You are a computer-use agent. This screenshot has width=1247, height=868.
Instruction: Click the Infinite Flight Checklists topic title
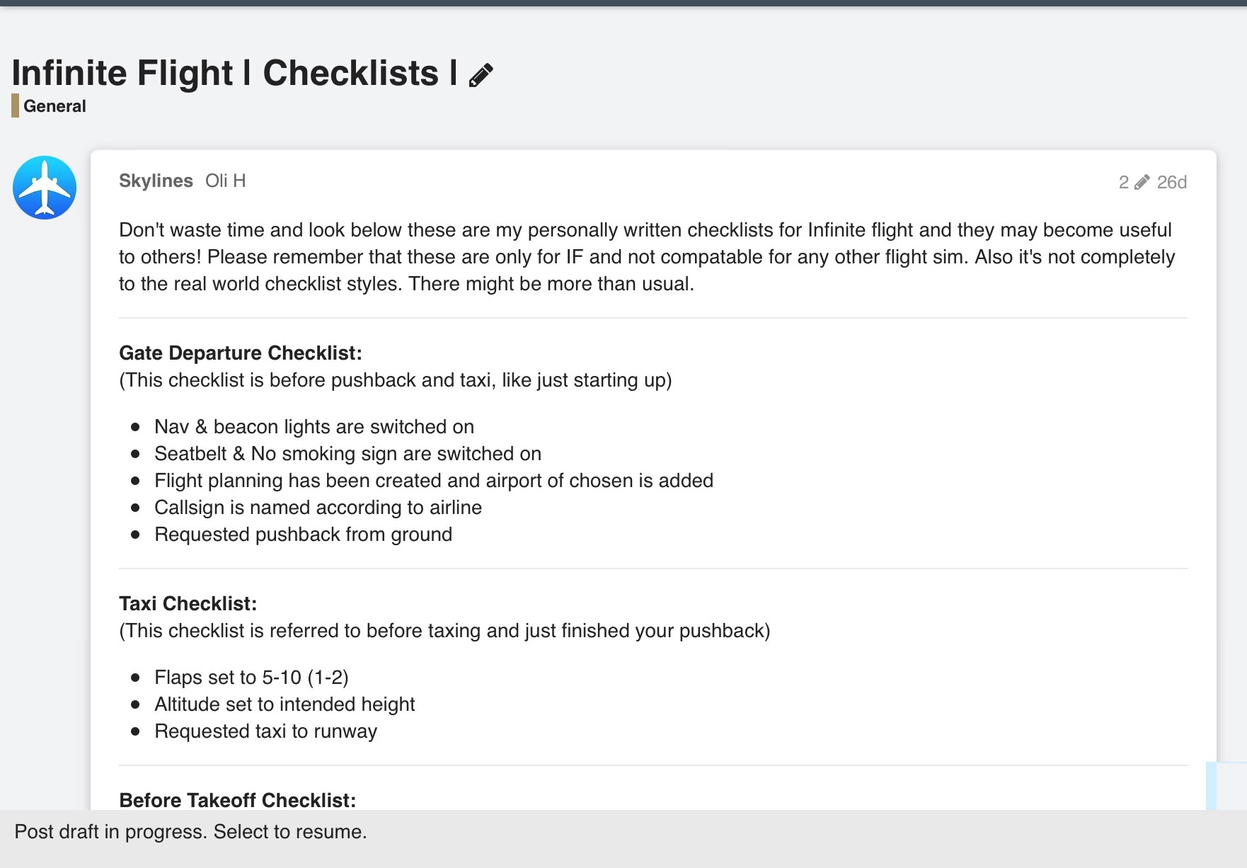click(234, 74)
